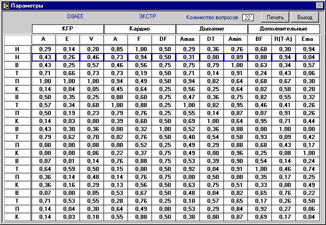Click the cell containing 0,37
326x225 pixels.
pyautogui.click(x=140, y=153)
